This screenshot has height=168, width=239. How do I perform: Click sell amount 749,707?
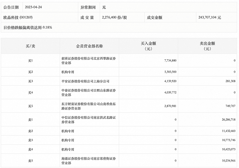pos(230,106)
